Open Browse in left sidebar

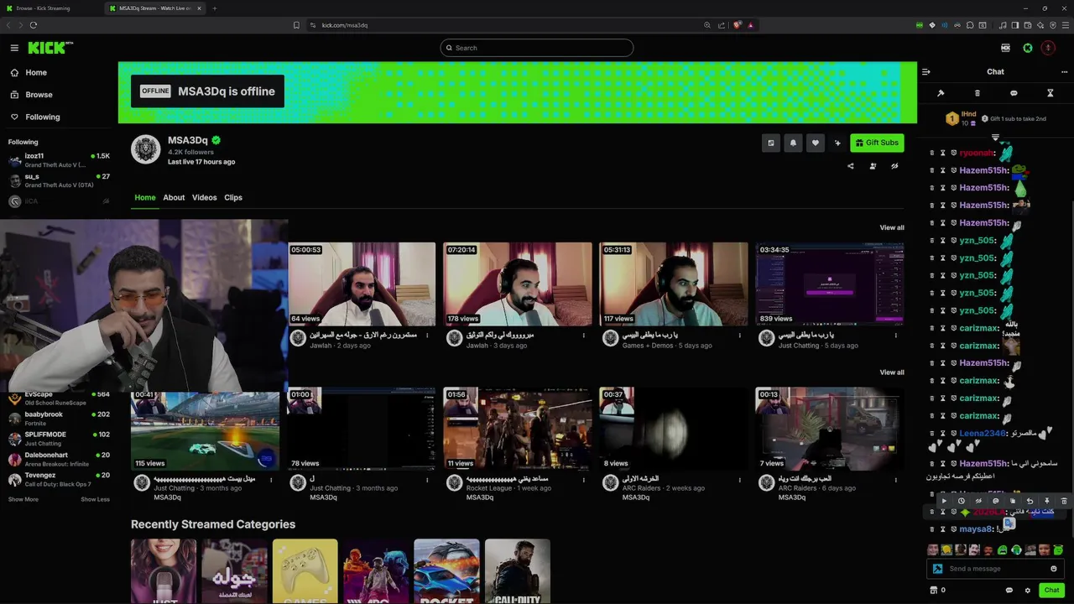point(31,95)
